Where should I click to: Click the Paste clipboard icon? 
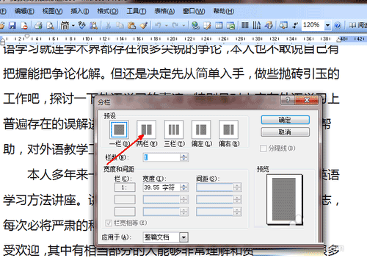(x=131, y=25)
